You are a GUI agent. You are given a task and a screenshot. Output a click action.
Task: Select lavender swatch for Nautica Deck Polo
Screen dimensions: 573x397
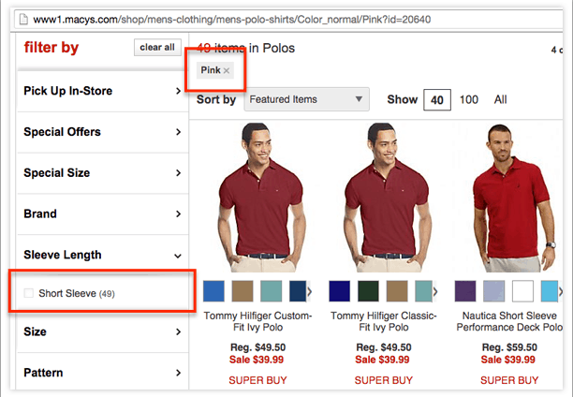[494, 291]
